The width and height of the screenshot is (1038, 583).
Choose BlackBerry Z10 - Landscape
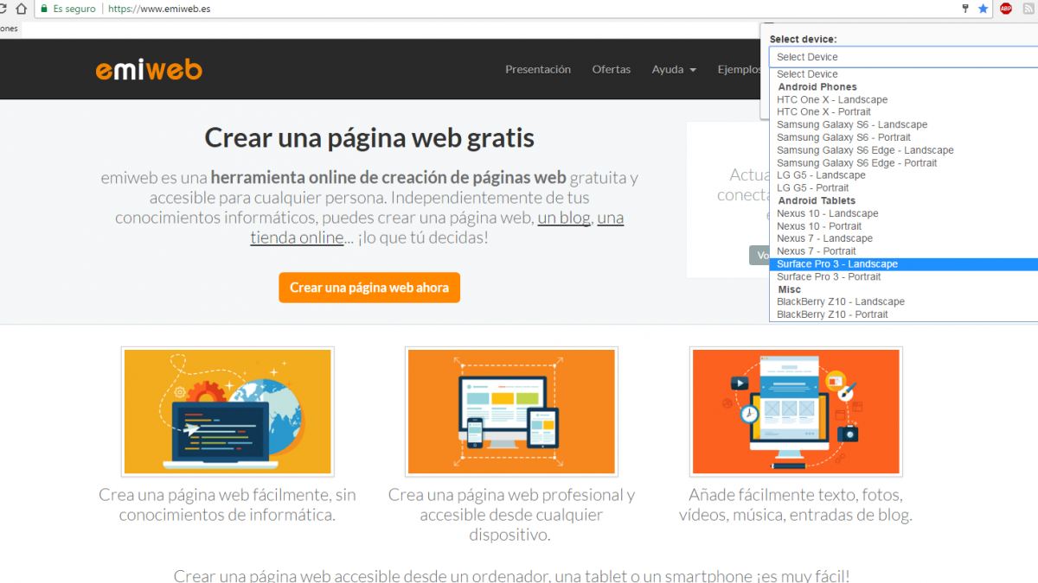tap(903, 301)
